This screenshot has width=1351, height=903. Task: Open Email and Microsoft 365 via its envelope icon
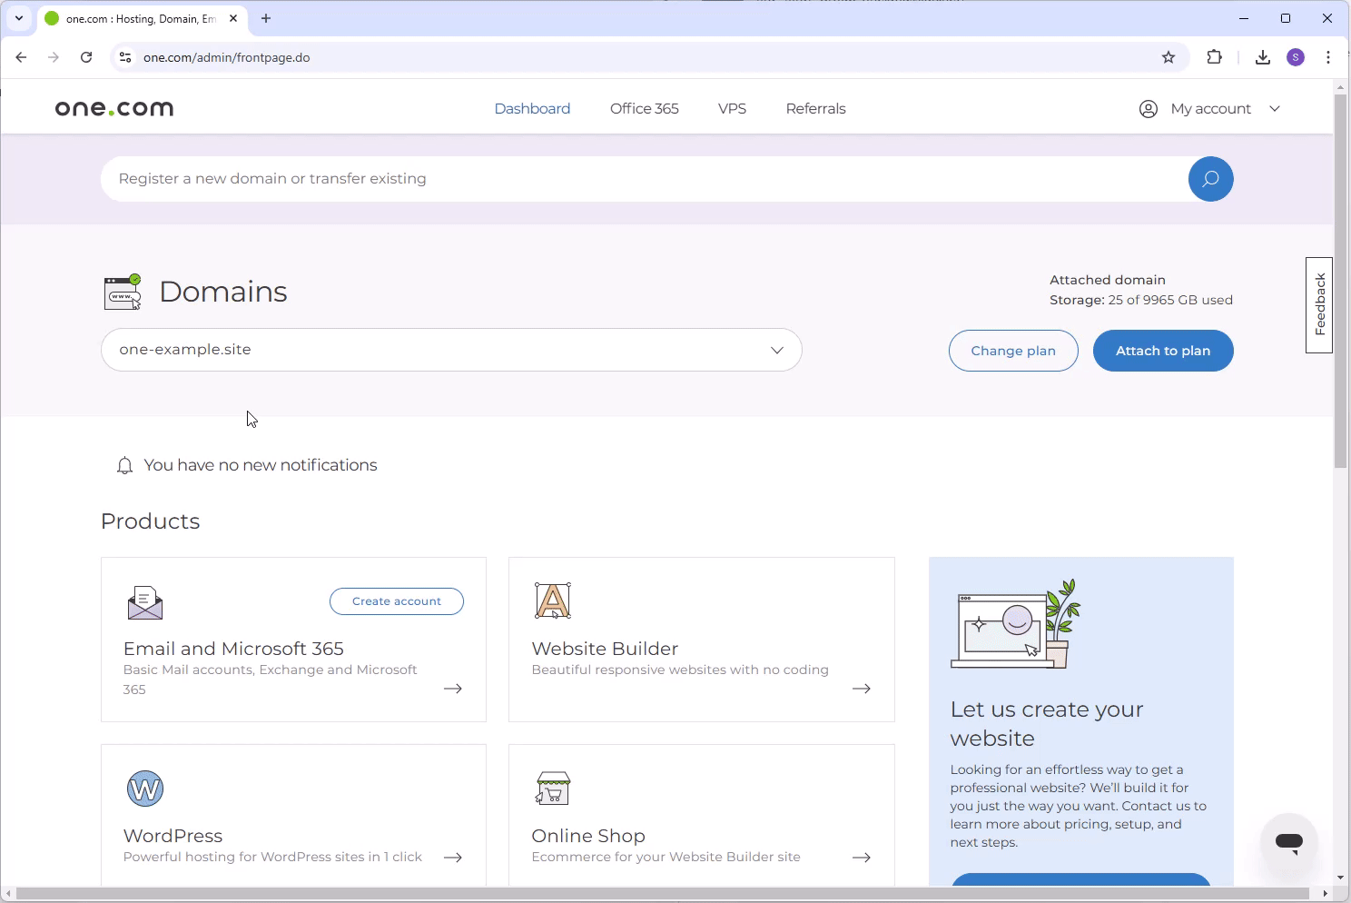point(144,601)
